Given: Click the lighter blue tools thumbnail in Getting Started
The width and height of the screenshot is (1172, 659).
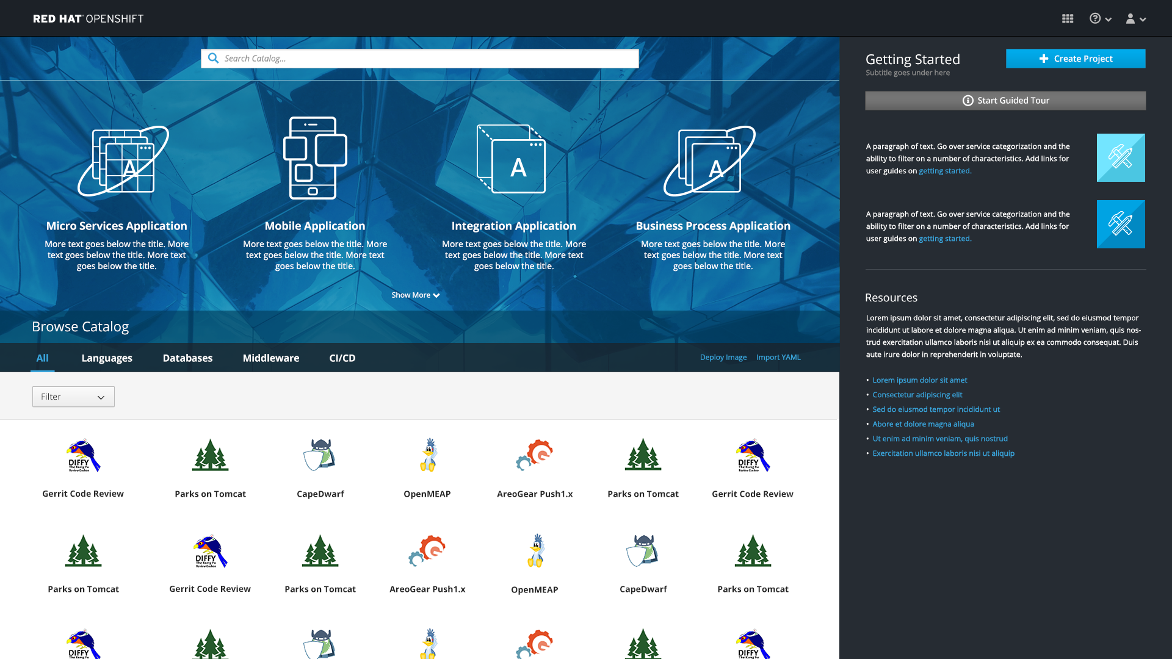Looking at the screenshot, I should click(x=1121, y=157).
